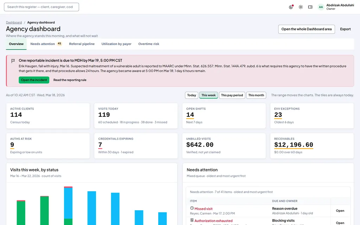
Task: Focus the Search this register field
Action: pyautogui.click(x=41, y=7)
